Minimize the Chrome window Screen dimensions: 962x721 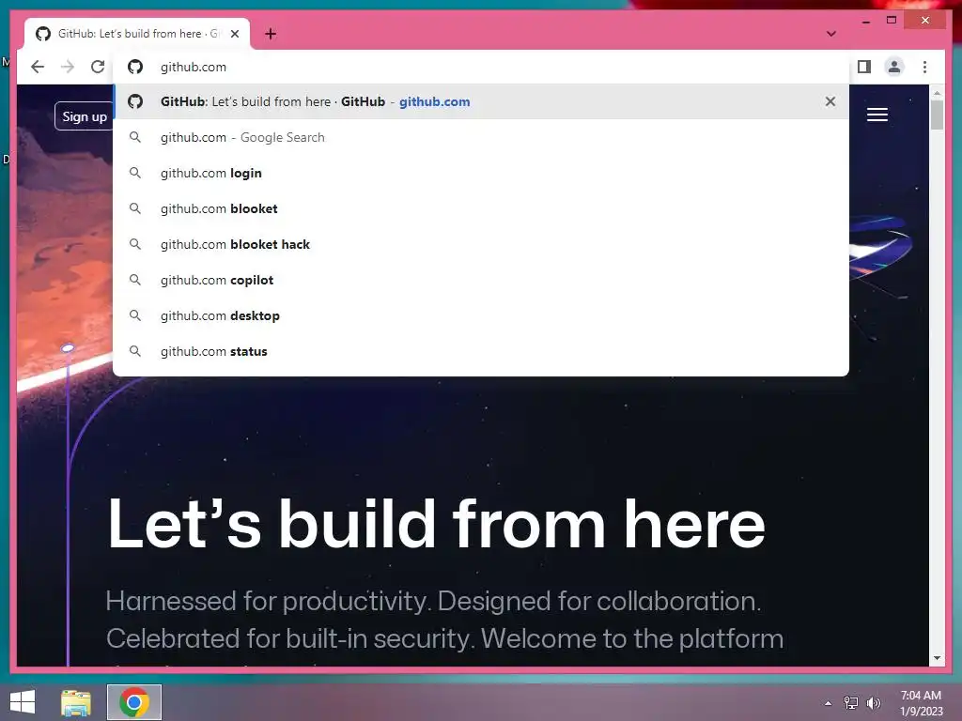click(865, 21)
